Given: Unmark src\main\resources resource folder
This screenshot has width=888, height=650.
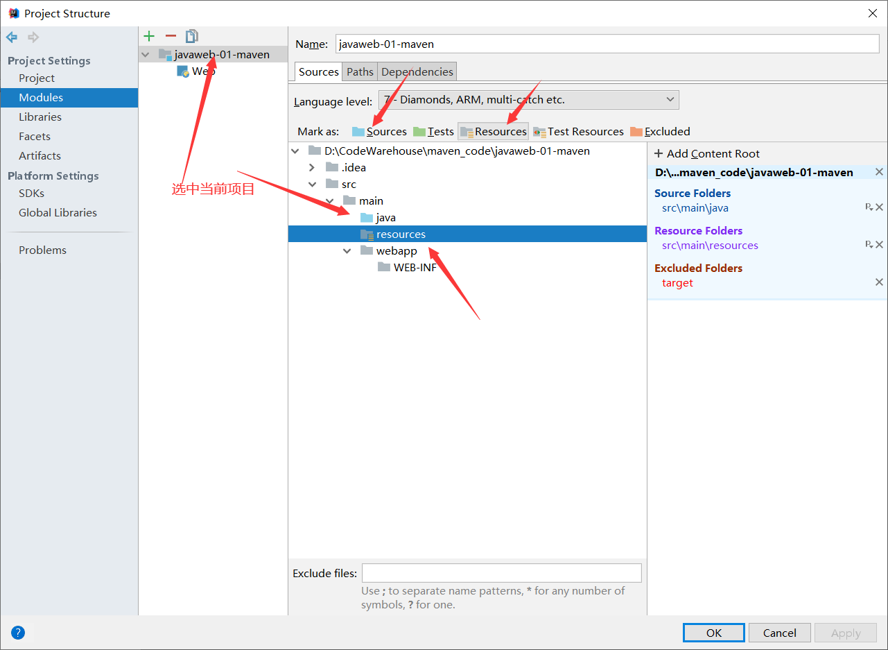Looking at the screenshot, I should click(879, 245).
